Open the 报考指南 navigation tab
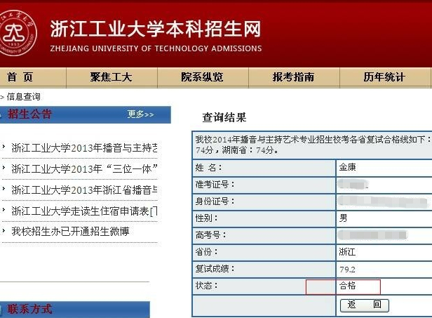The height and width of the screenshot is (318, 432). coord(293,77)
